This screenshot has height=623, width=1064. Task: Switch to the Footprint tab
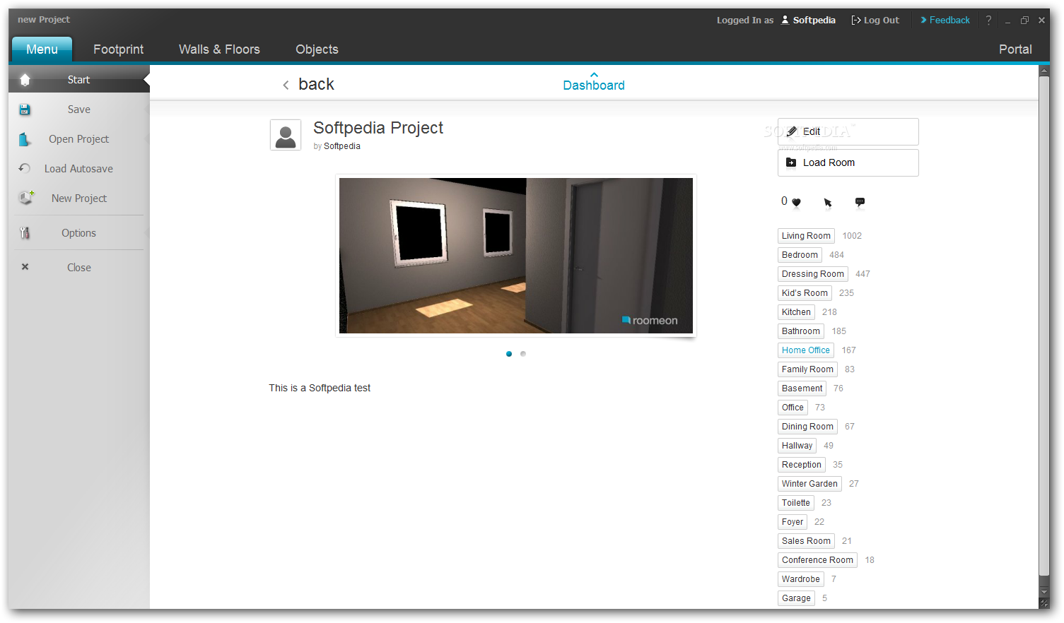pos(118,49)
